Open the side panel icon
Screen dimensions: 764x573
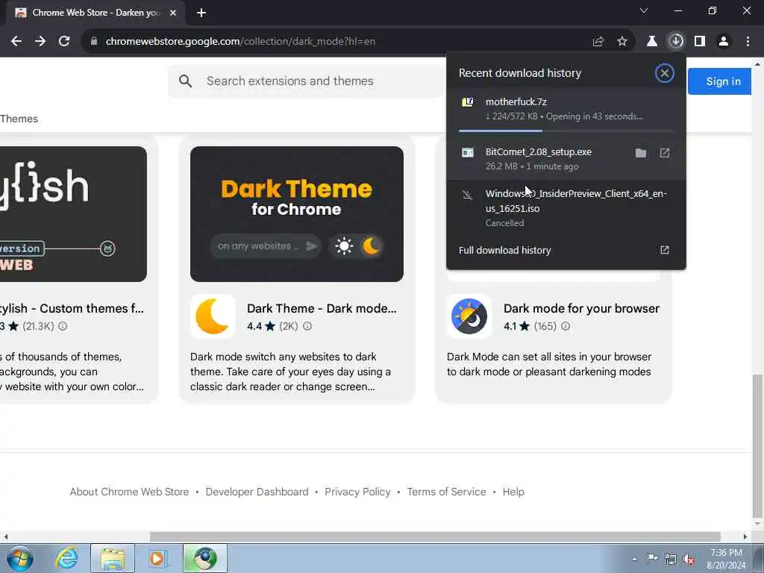700,42
